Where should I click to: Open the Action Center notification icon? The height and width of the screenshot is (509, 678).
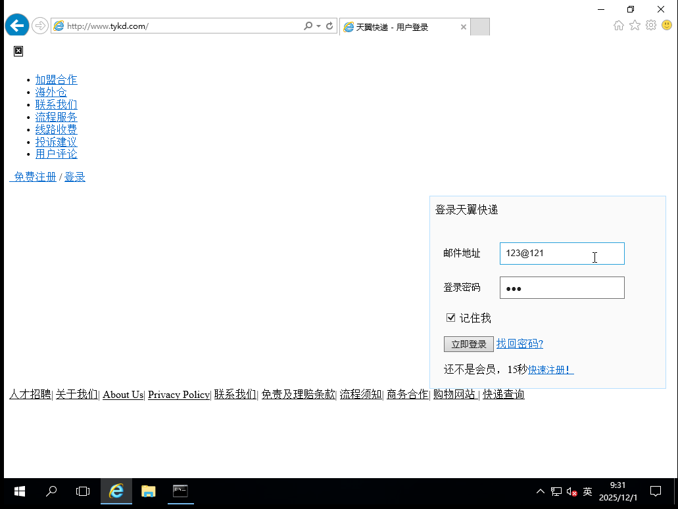(x=655, y=491)
